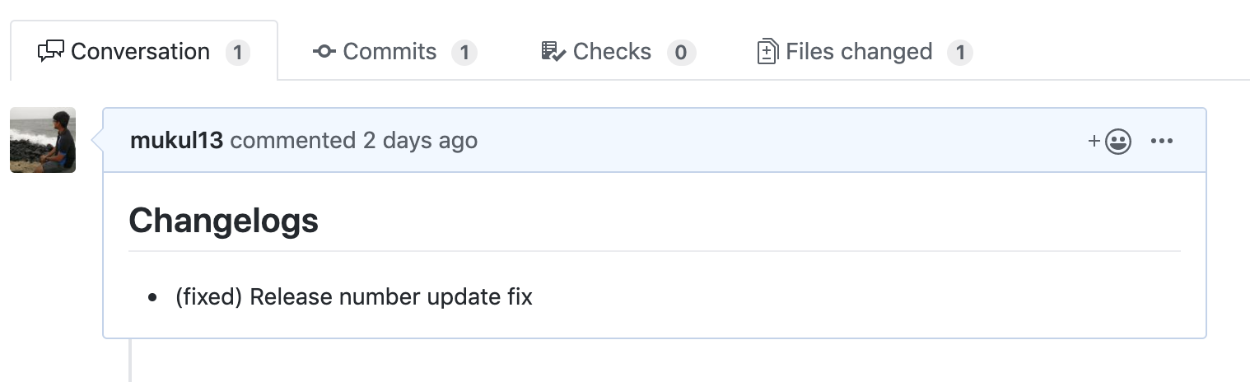The width and height of the screenshot is (1250, 382).
Task: Click the Checks counter showing 0
Action: pyautogui.click(x=681, y=54)
